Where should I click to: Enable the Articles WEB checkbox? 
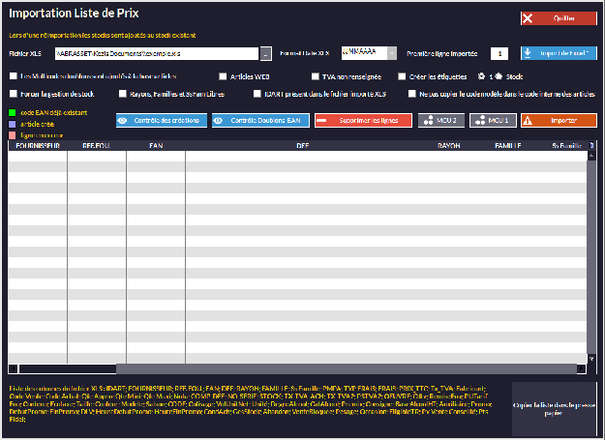click(x=223, y=76)
